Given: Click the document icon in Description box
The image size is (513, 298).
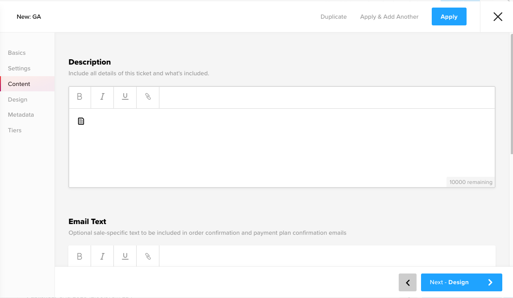Looking at the screenshot, I should pyautogui.click(x=81, y=121).
